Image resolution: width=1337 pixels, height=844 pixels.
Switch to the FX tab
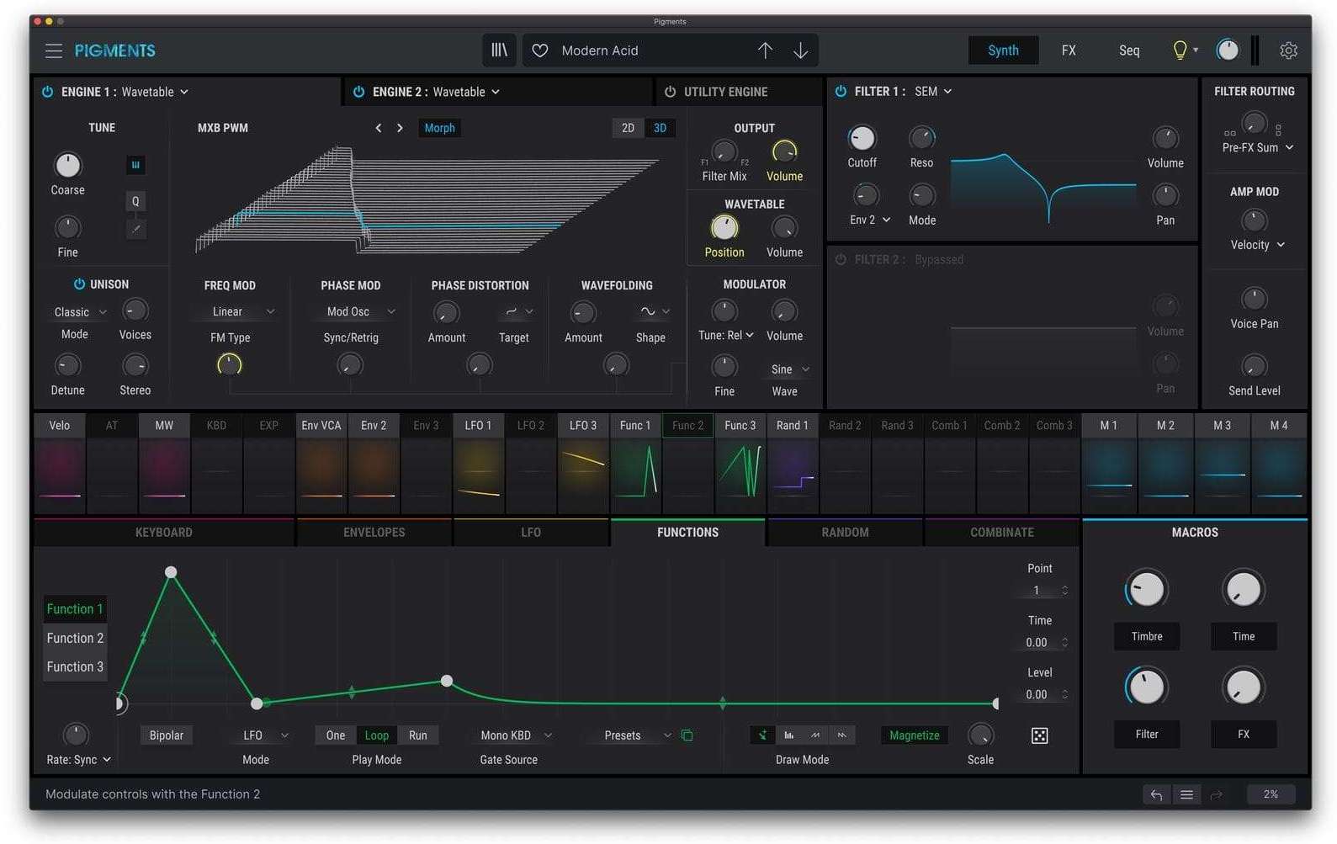click(1069, 50)
